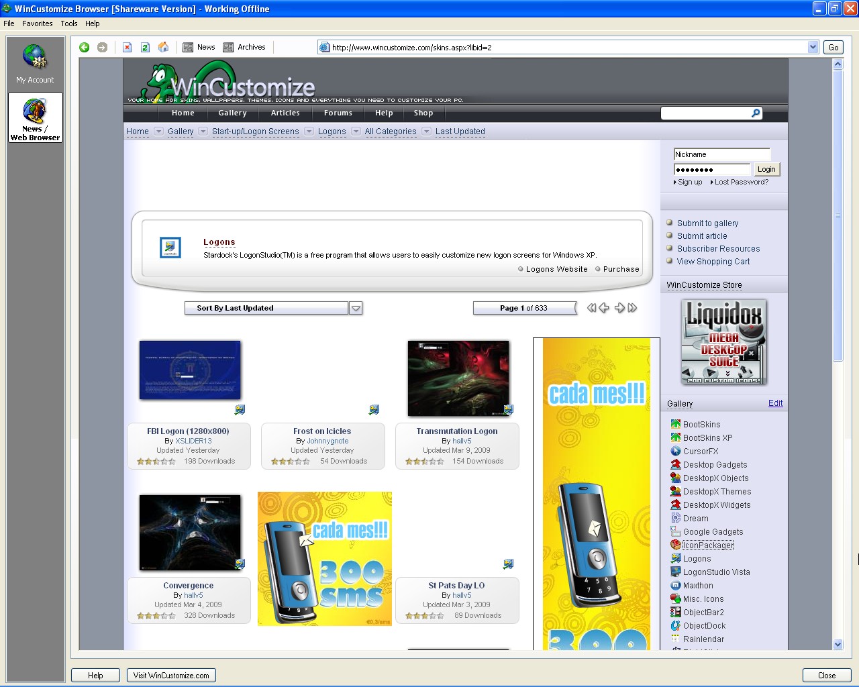
Task: Open My Account in the sidebar
Action: tap(35, 64)
